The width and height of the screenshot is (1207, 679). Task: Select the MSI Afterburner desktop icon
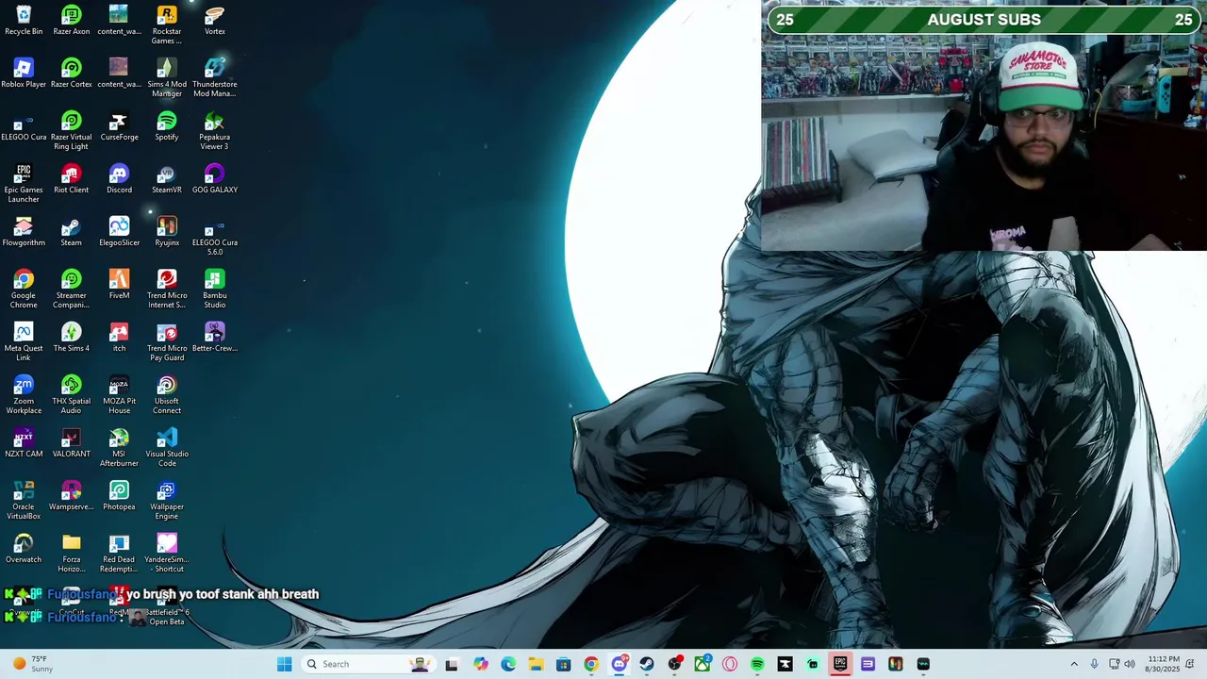pyautogui.click(x=119, y=447)
